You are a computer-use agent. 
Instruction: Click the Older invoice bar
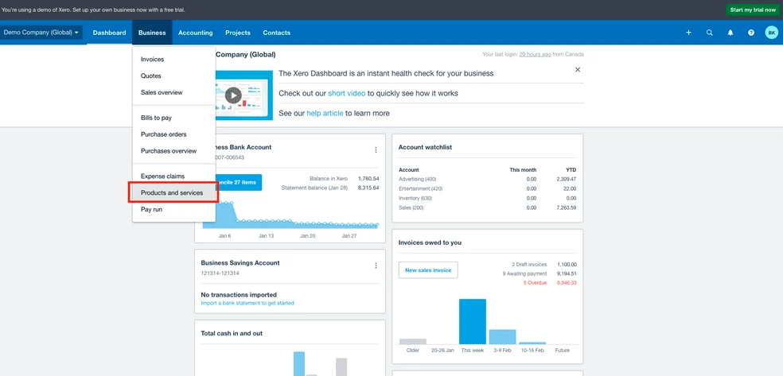click(x=413, y=342)
